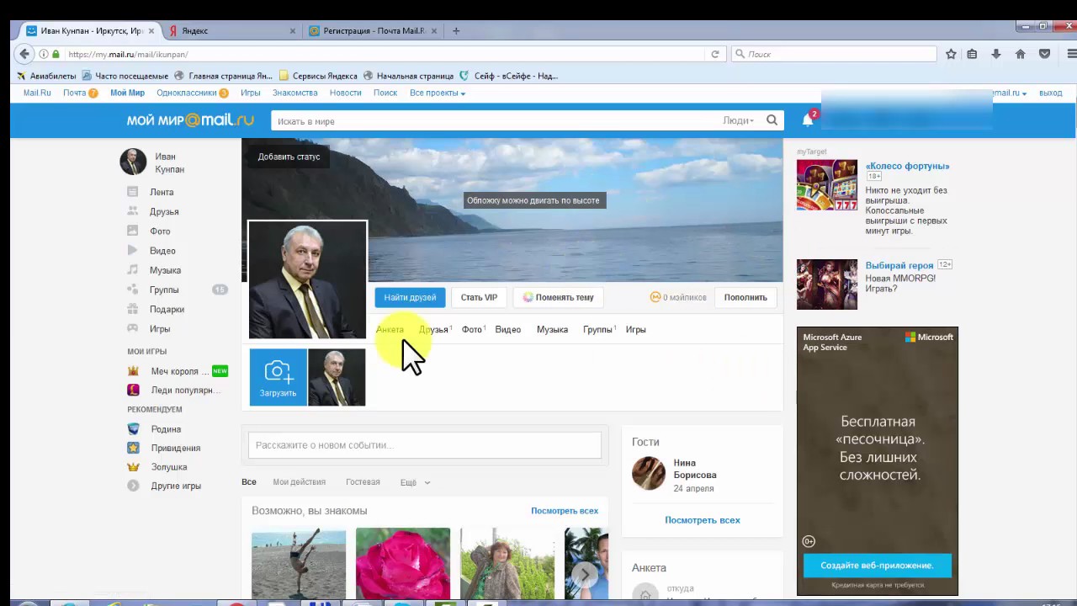The image size is (1077, 606).
Task: Click the next arrow on suggested friends
Action: pos(585,574)
